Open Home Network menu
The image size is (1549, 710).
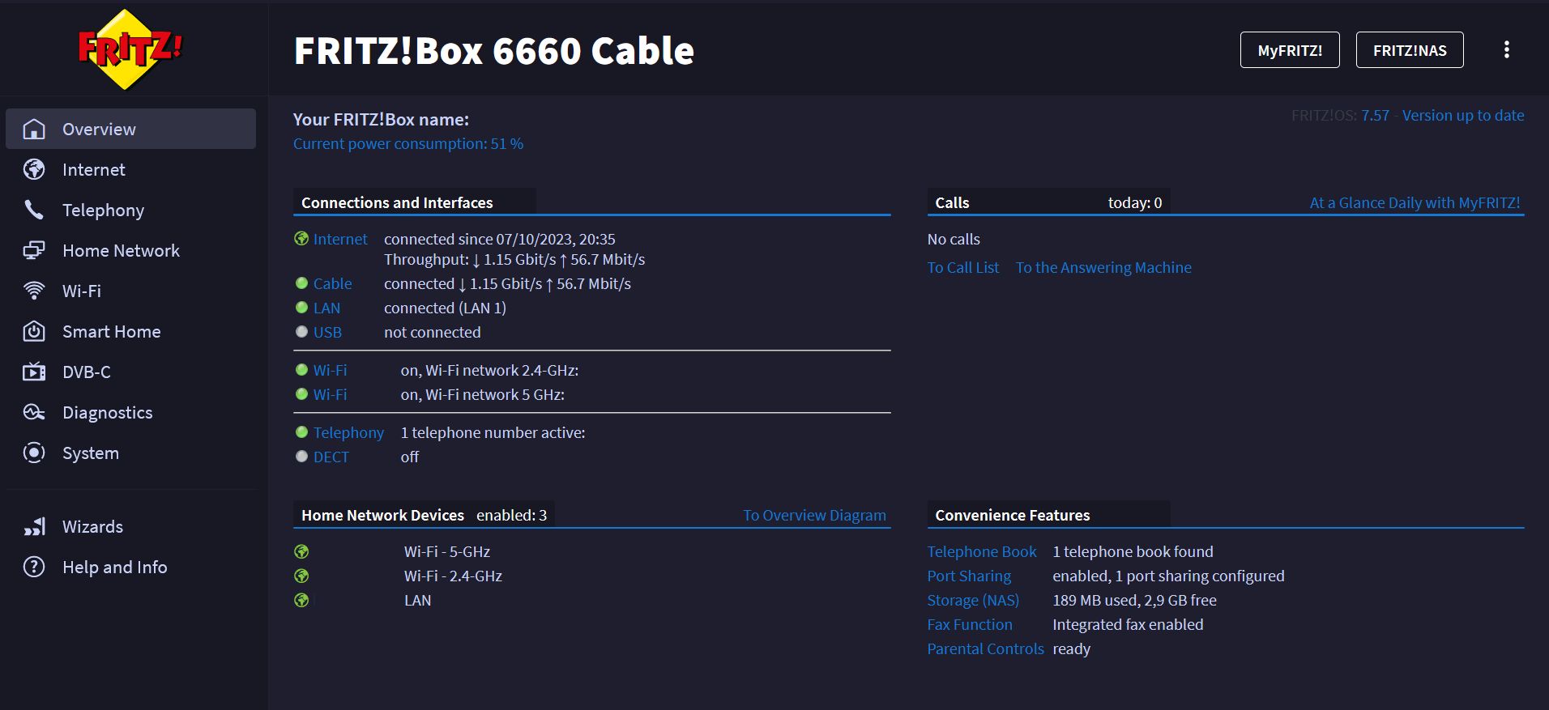130,250
